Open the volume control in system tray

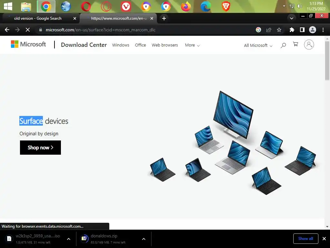(x=299, y=6)
